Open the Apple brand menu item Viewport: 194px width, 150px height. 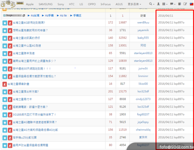[30, 4]
